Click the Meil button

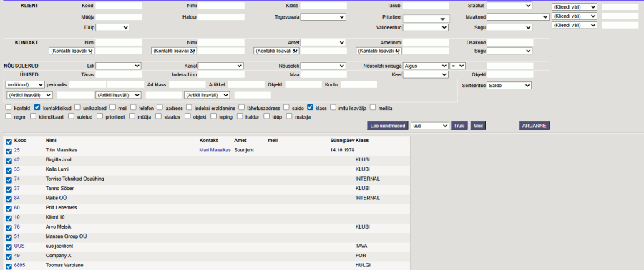(478, 126)
